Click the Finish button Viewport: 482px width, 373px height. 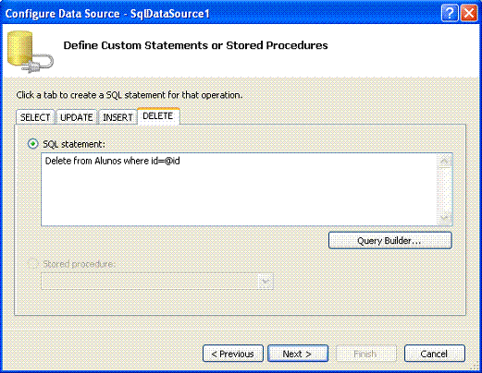coord(365,354)
